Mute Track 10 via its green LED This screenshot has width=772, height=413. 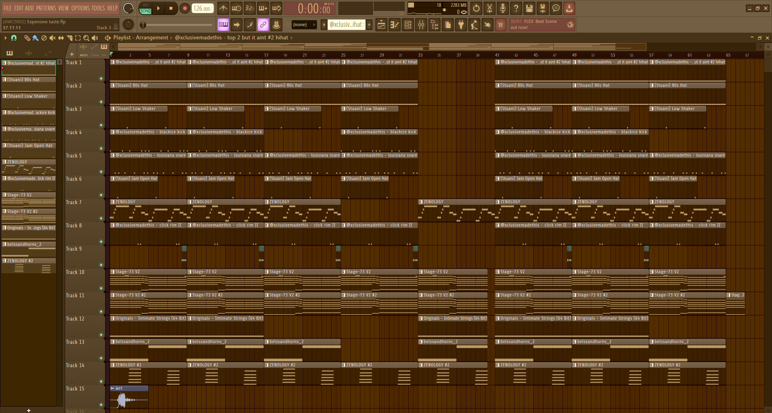point(101,288)
